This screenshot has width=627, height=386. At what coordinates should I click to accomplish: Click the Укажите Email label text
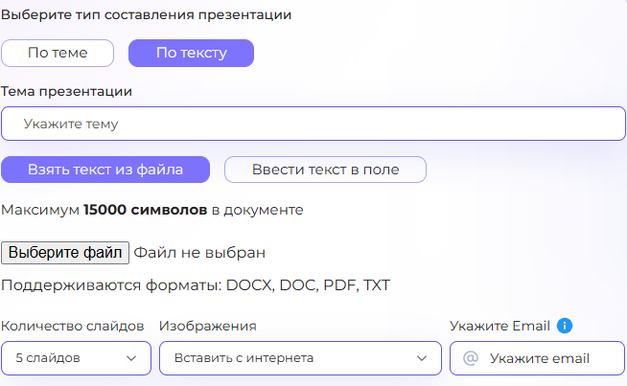[499, 326]
